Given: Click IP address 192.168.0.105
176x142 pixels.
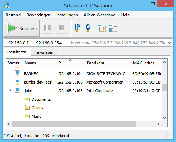Looking at the screenshot, I should 70,82.
